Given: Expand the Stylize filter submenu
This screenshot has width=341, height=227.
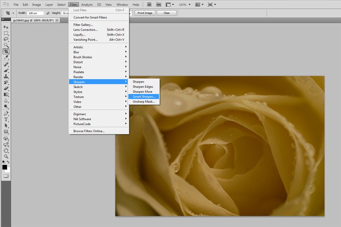Looking at the screenshot, I should (99, 92).
